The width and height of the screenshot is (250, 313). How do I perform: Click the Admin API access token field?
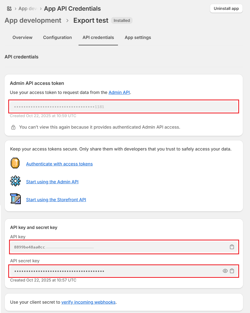tap(124, 107)
